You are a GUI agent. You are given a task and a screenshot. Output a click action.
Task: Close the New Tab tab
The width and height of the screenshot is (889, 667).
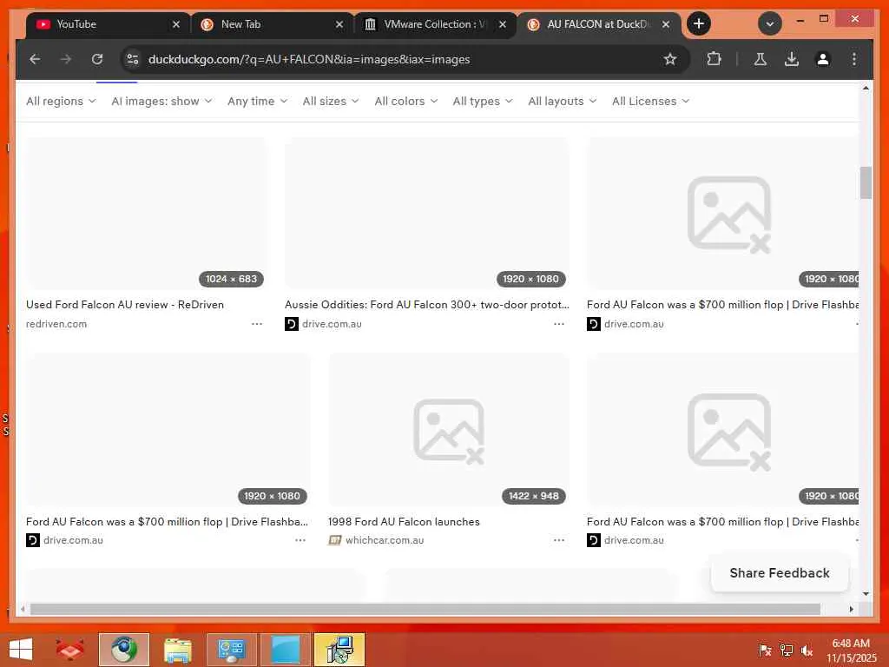(x=339, y=24)
